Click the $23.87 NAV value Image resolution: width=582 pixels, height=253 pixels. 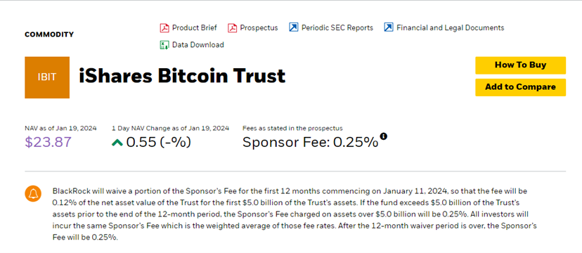click(48, 143)
